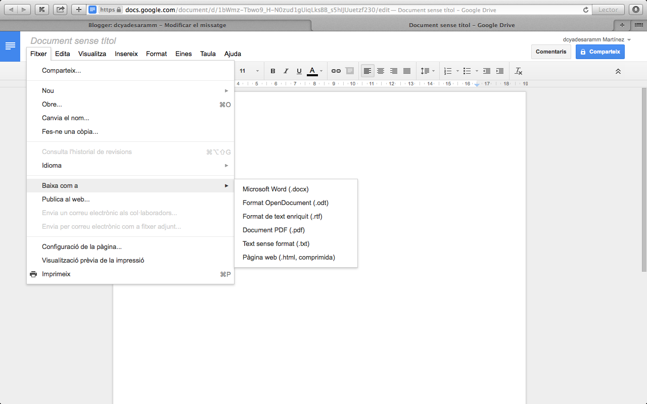
Task: Open the Insereix menu
Action: point(126,54)
